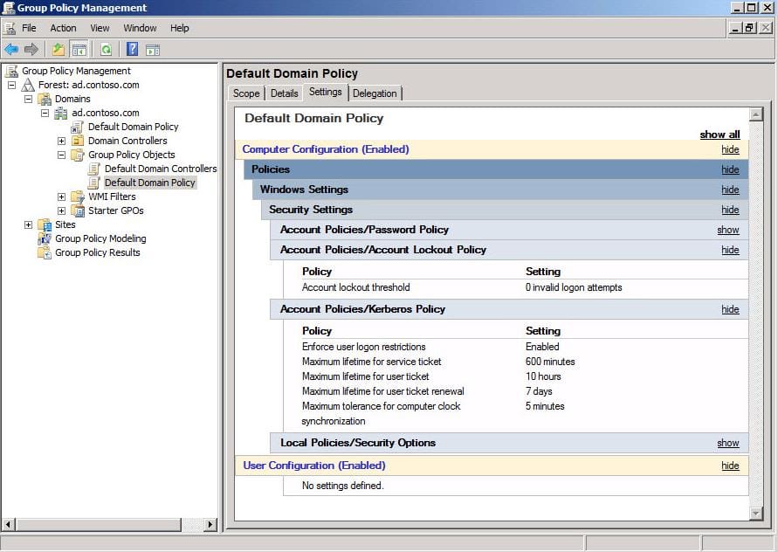Click the WMI Filters folder icon
The width and height of the screenshot is (778, 552).
coord(78,197)
